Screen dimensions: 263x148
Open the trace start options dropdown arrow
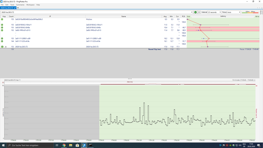199,12
